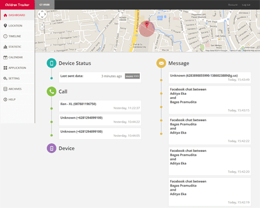Click the Log out link
The image size is (260, 208).
[x=246, y=5]
